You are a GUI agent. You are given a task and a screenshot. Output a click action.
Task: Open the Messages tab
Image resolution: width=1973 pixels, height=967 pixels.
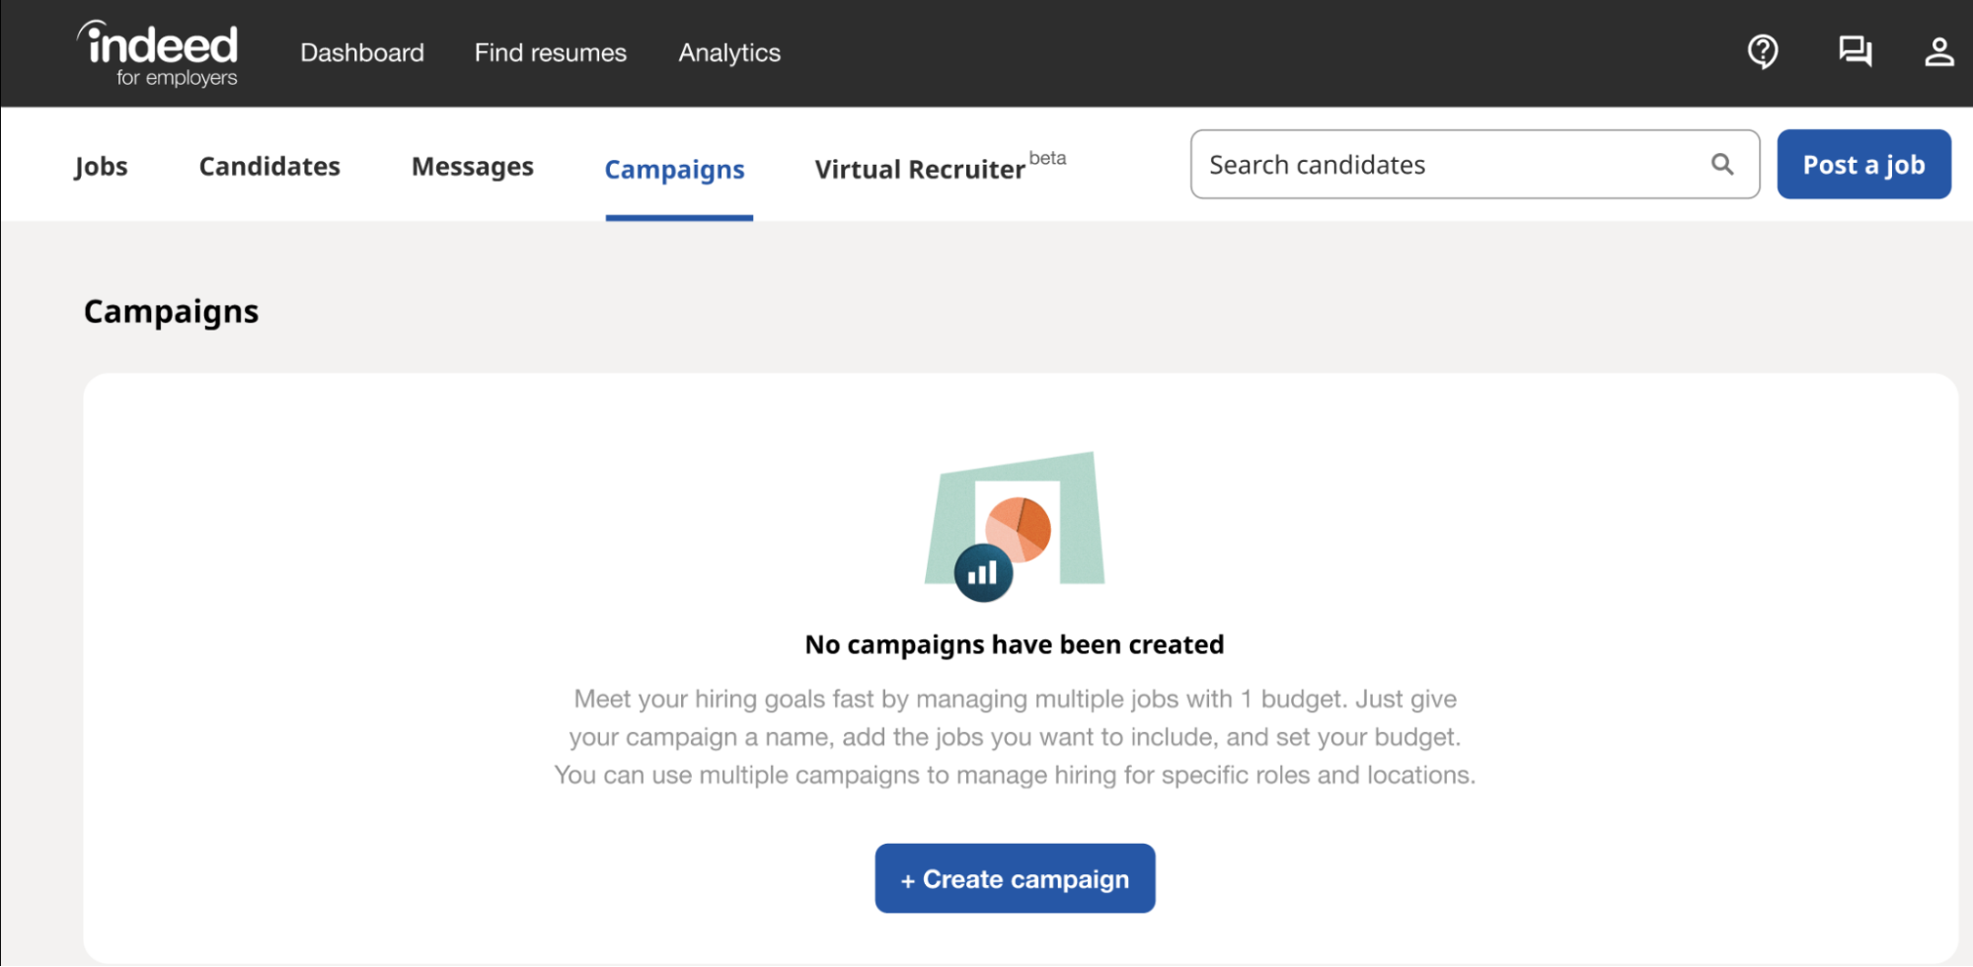point(472,167)
